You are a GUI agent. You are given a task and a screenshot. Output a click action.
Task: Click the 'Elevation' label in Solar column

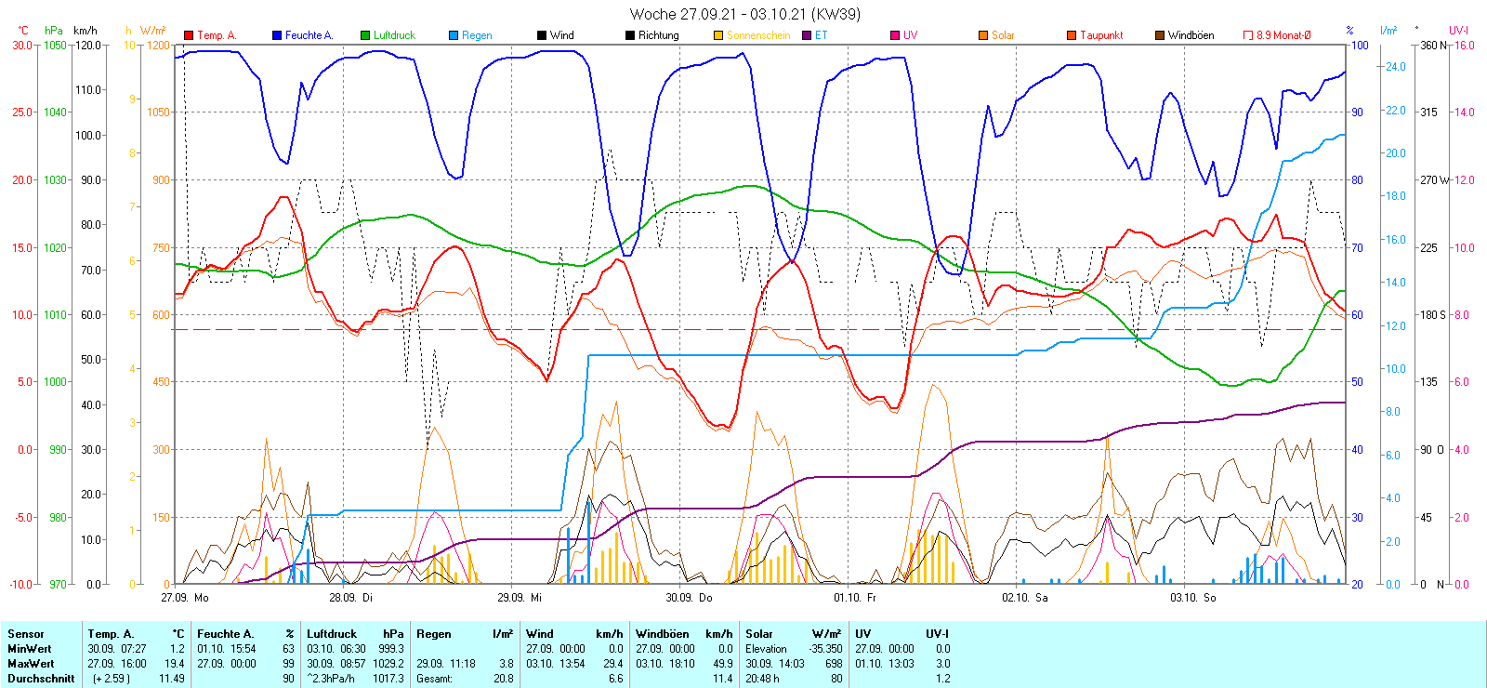click(766, 649)
